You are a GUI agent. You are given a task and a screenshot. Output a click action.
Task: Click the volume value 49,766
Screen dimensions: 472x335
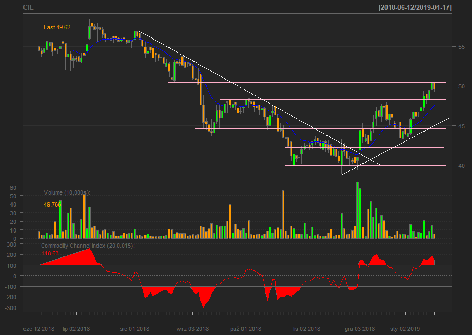pyautogui.click(x=52, y=204)
